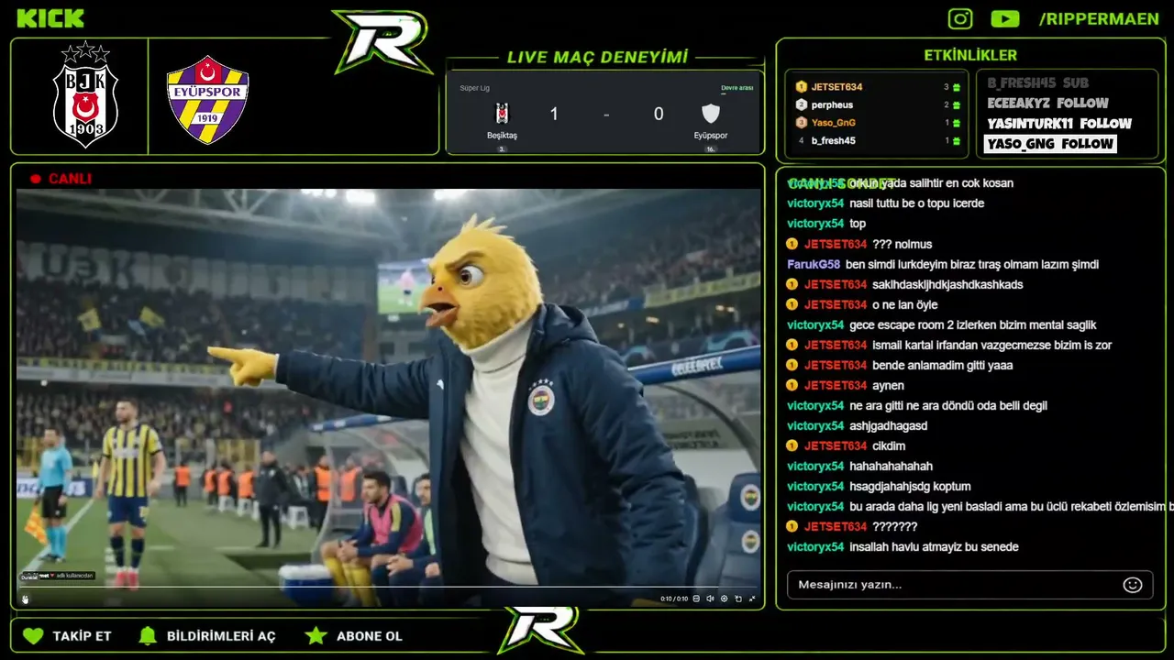The height and width of the screenshot is (660, 1174).
Task: Click the R logo in the bottom bar
Action: [x=540, y=631]
